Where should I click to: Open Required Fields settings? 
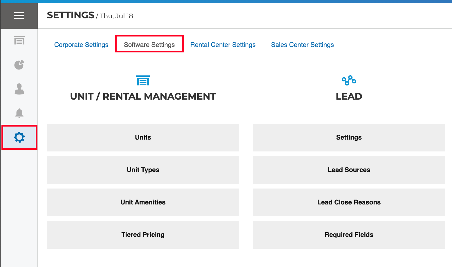349,235
